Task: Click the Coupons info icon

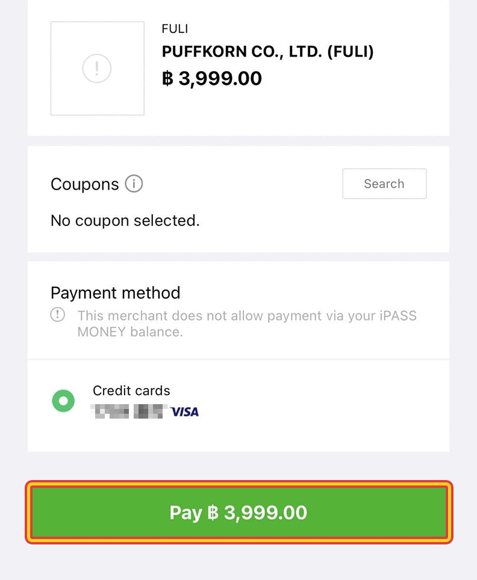Action: click(x=134, y=184)
